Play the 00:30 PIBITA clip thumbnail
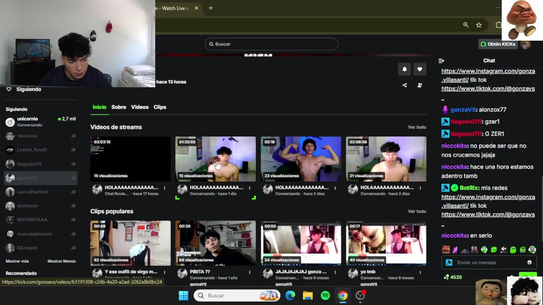This screenshot has height=305, width=543. coord(216,243)
